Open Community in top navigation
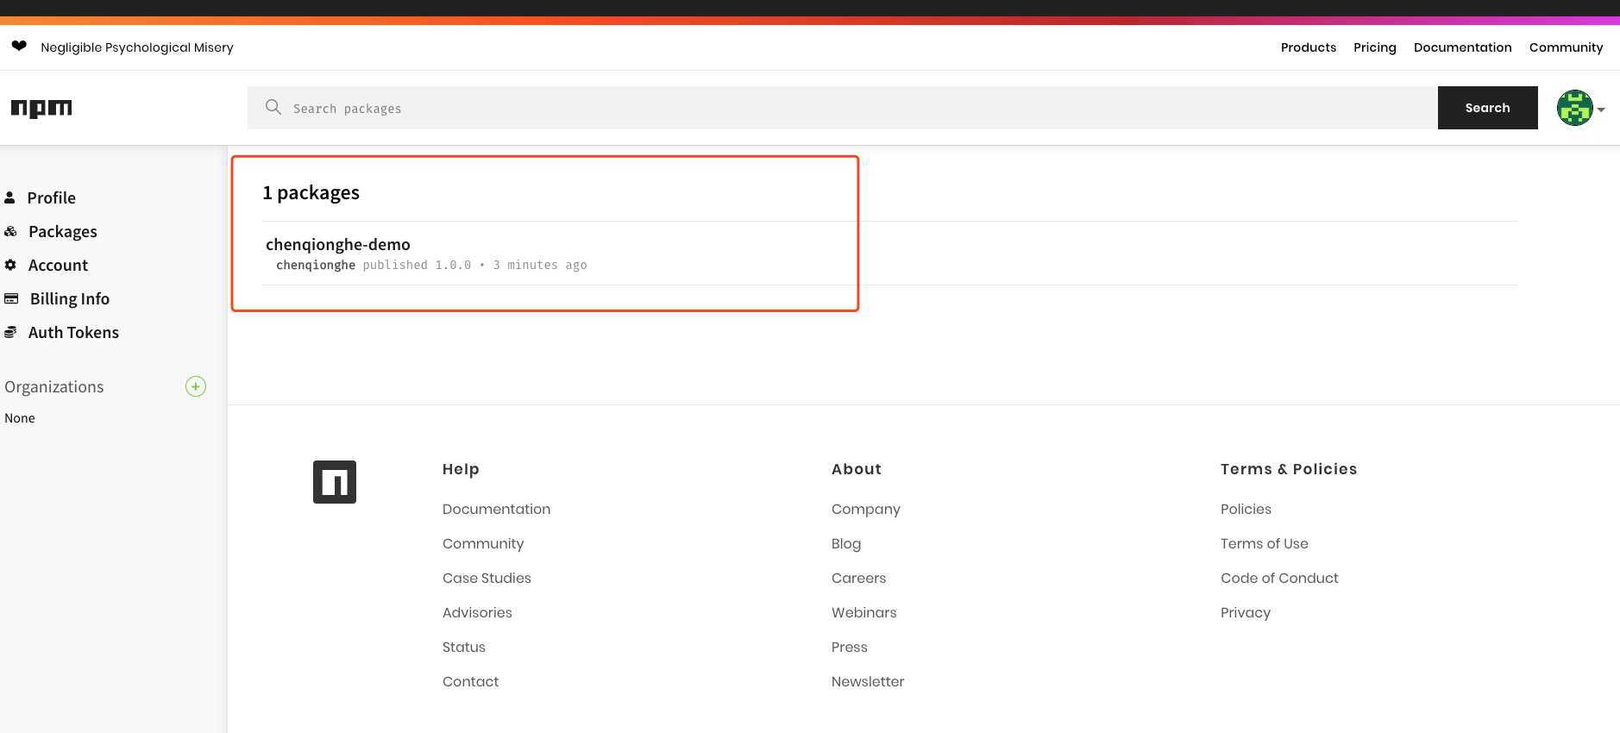Viewport: 1620px width, 733px height. pyautogui.click(x=1567, y=47)
